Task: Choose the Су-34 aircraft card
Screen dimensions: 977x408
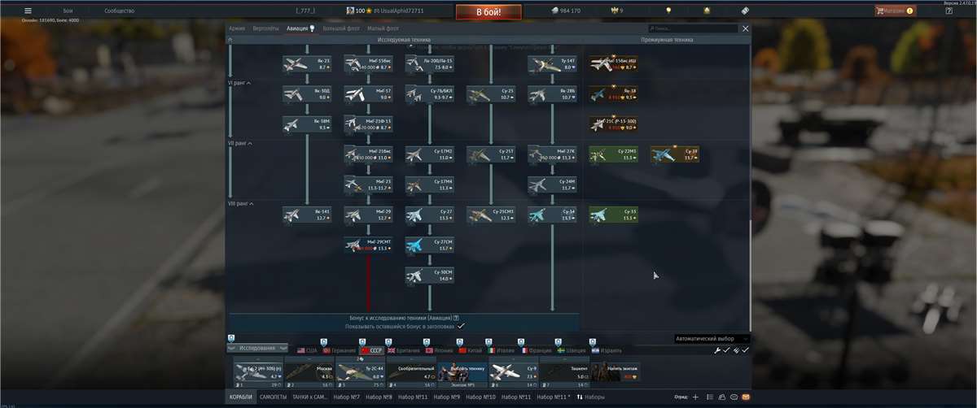Action: point(553,215)
